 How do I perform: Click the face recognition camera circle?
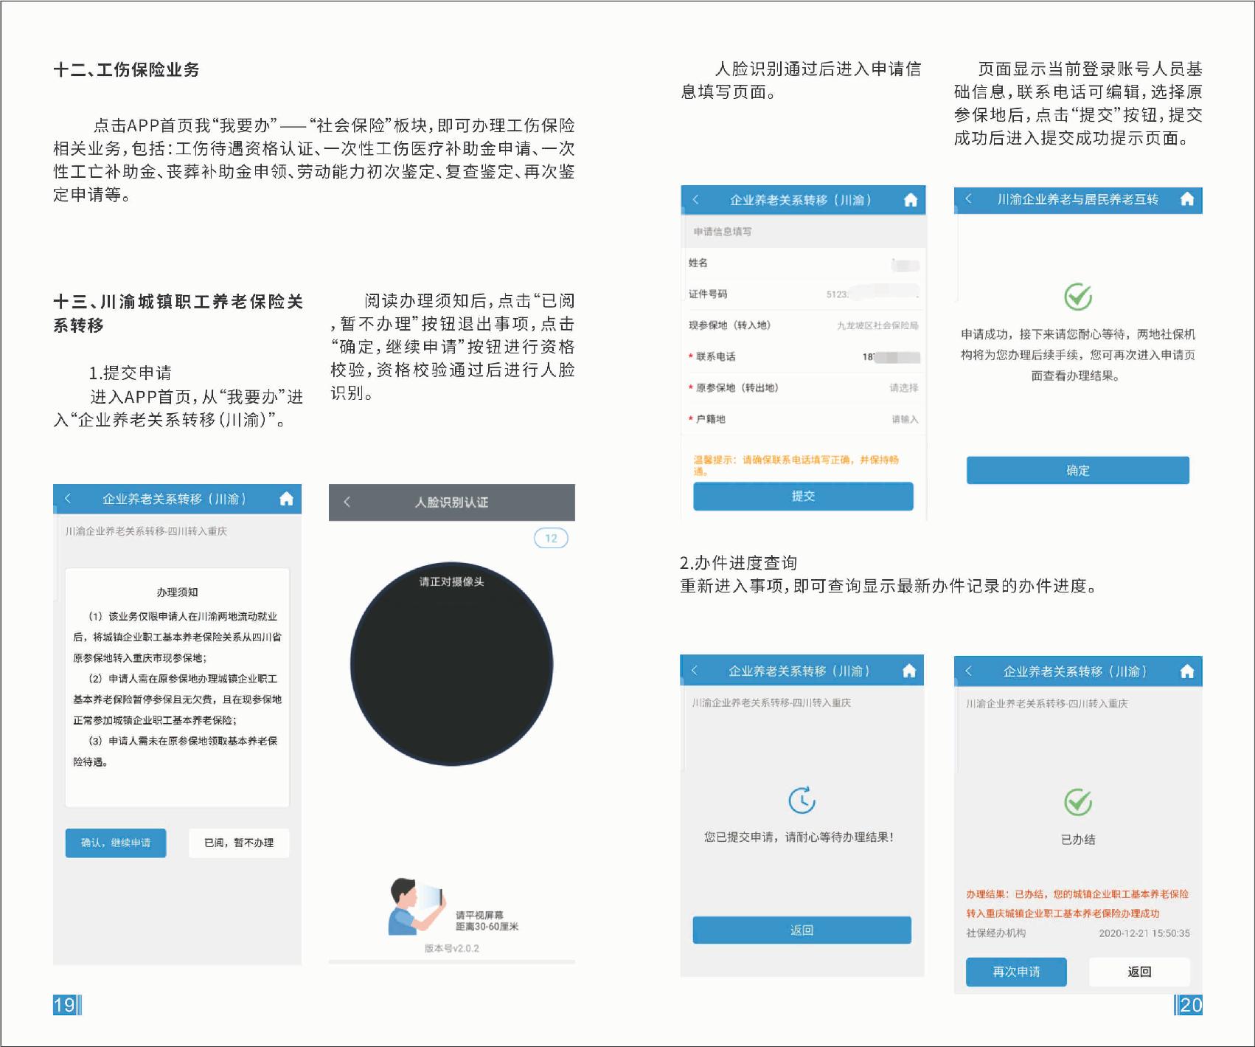[451, 664]
